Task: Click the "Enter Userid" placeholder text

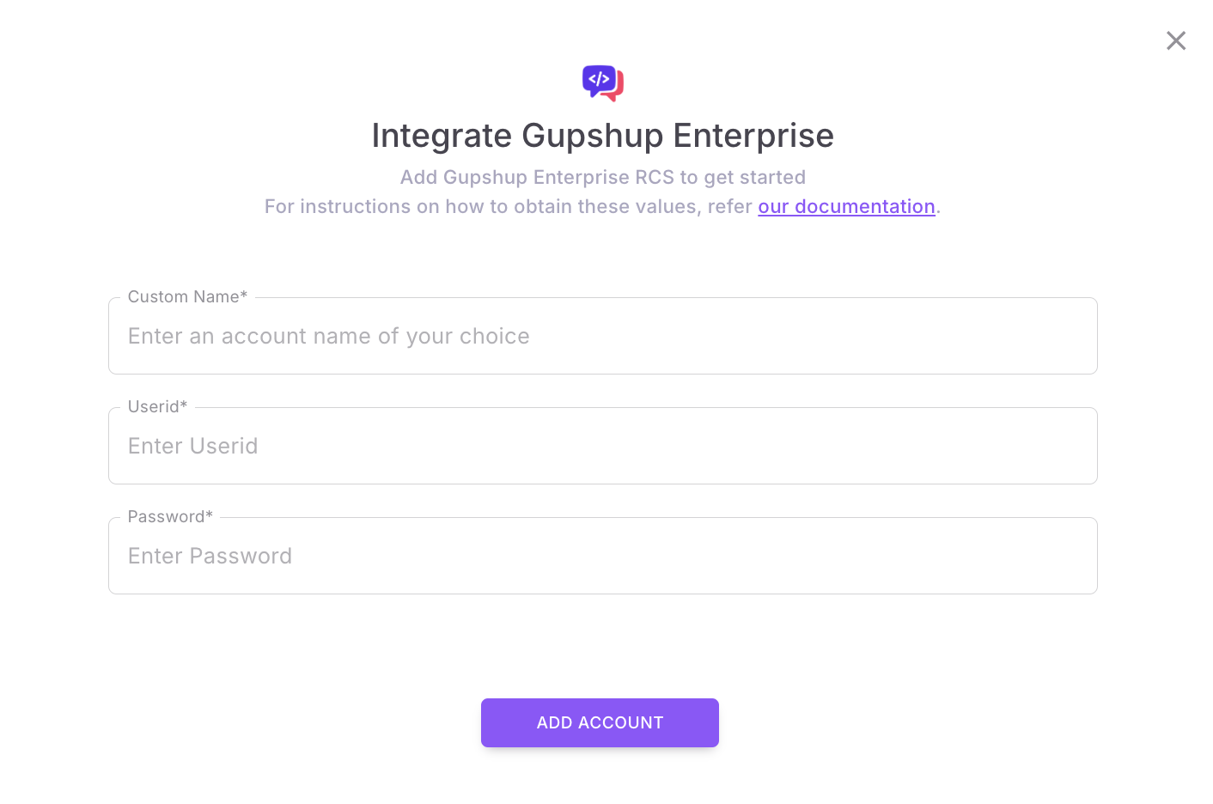Action: [192, 446]
